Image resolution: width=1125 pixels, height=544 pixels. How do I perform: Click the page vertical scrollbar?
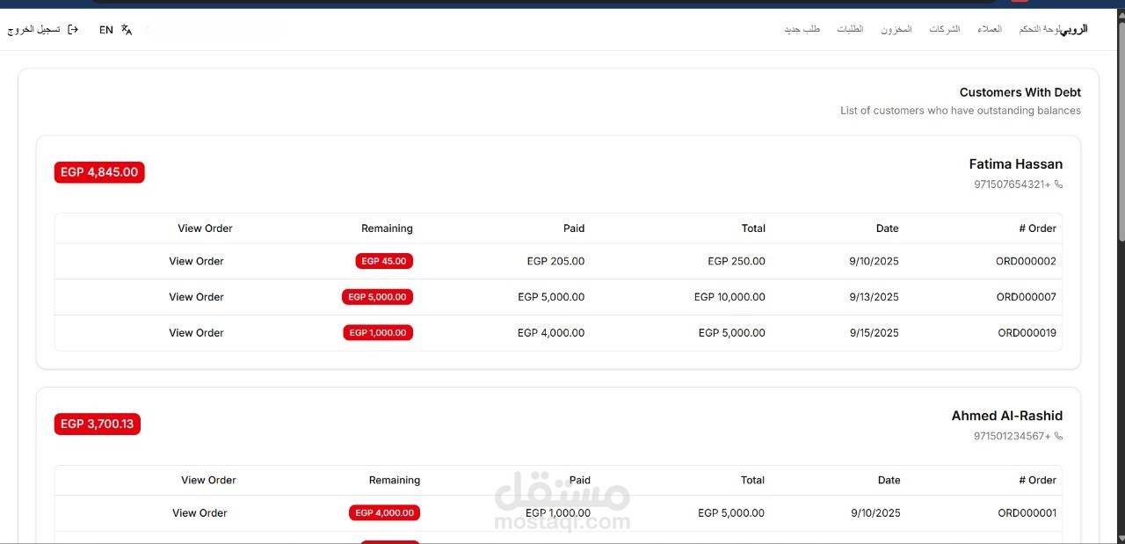point(1121,132)
